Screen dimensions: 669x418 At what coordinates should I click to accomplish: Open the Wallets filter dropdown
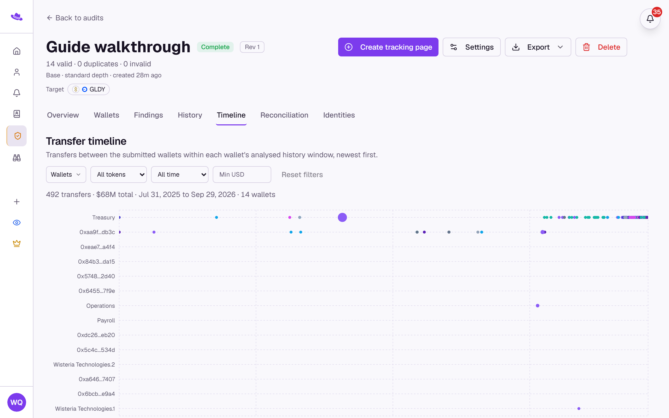pyautogui.click(x=66, y=175)
